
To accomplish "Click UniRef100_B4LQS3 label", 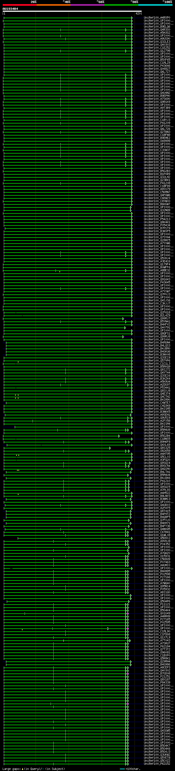I will tap(157, 345).
